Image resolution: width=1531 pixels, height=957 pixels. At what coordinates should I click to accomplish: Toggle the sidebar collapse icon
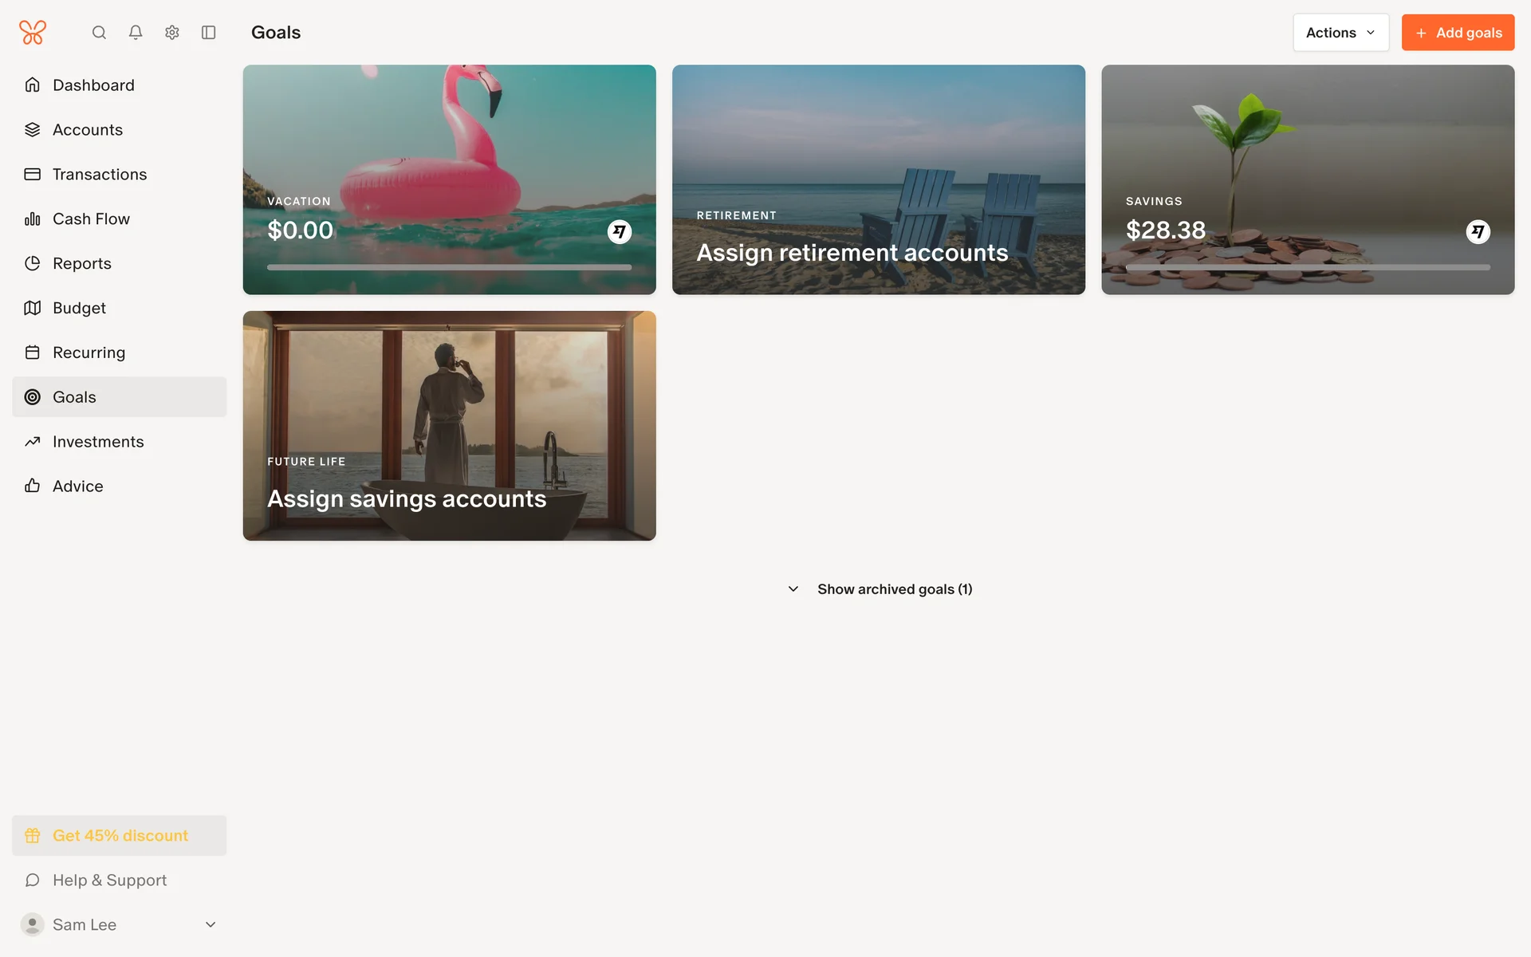[209, 33]
